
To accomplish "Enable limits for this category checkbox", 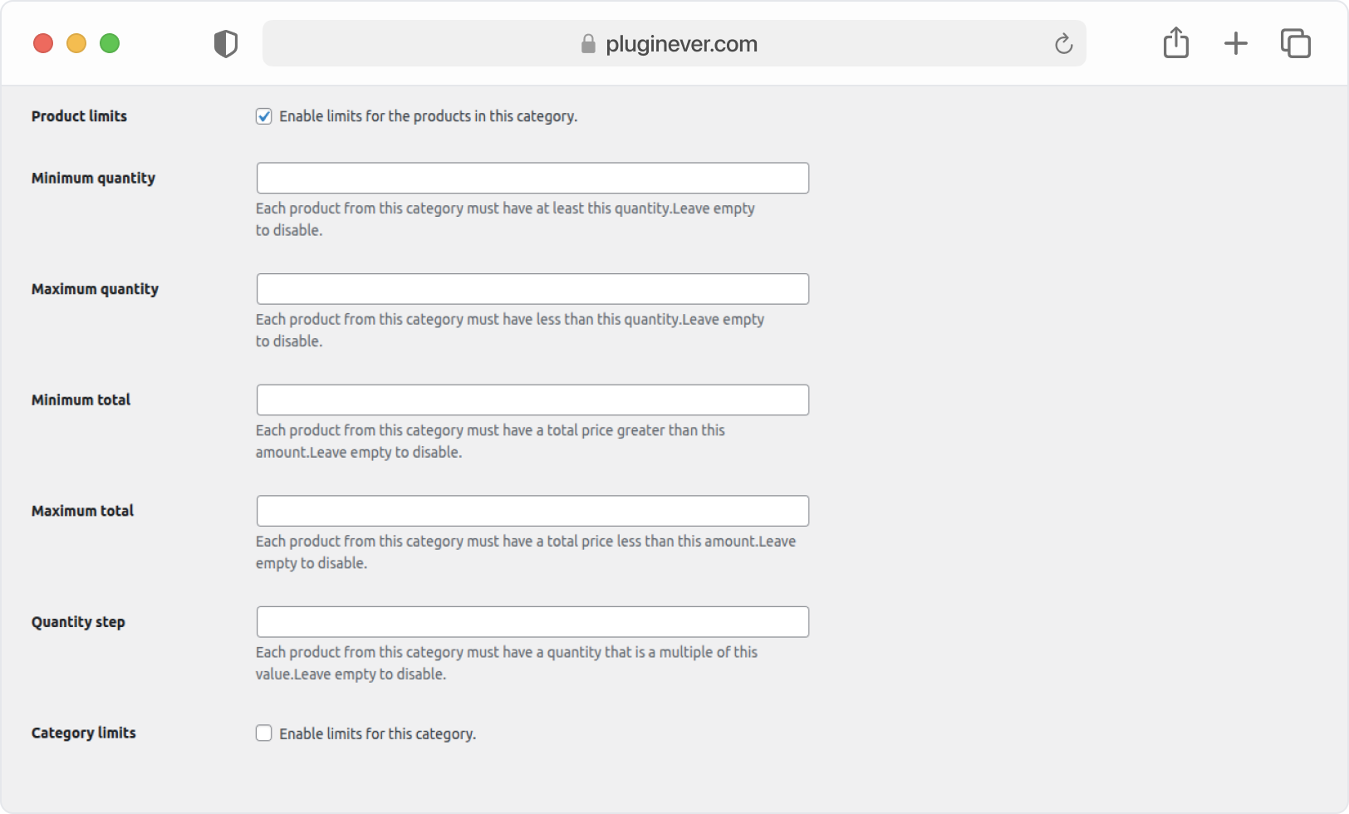I will 263,733.
